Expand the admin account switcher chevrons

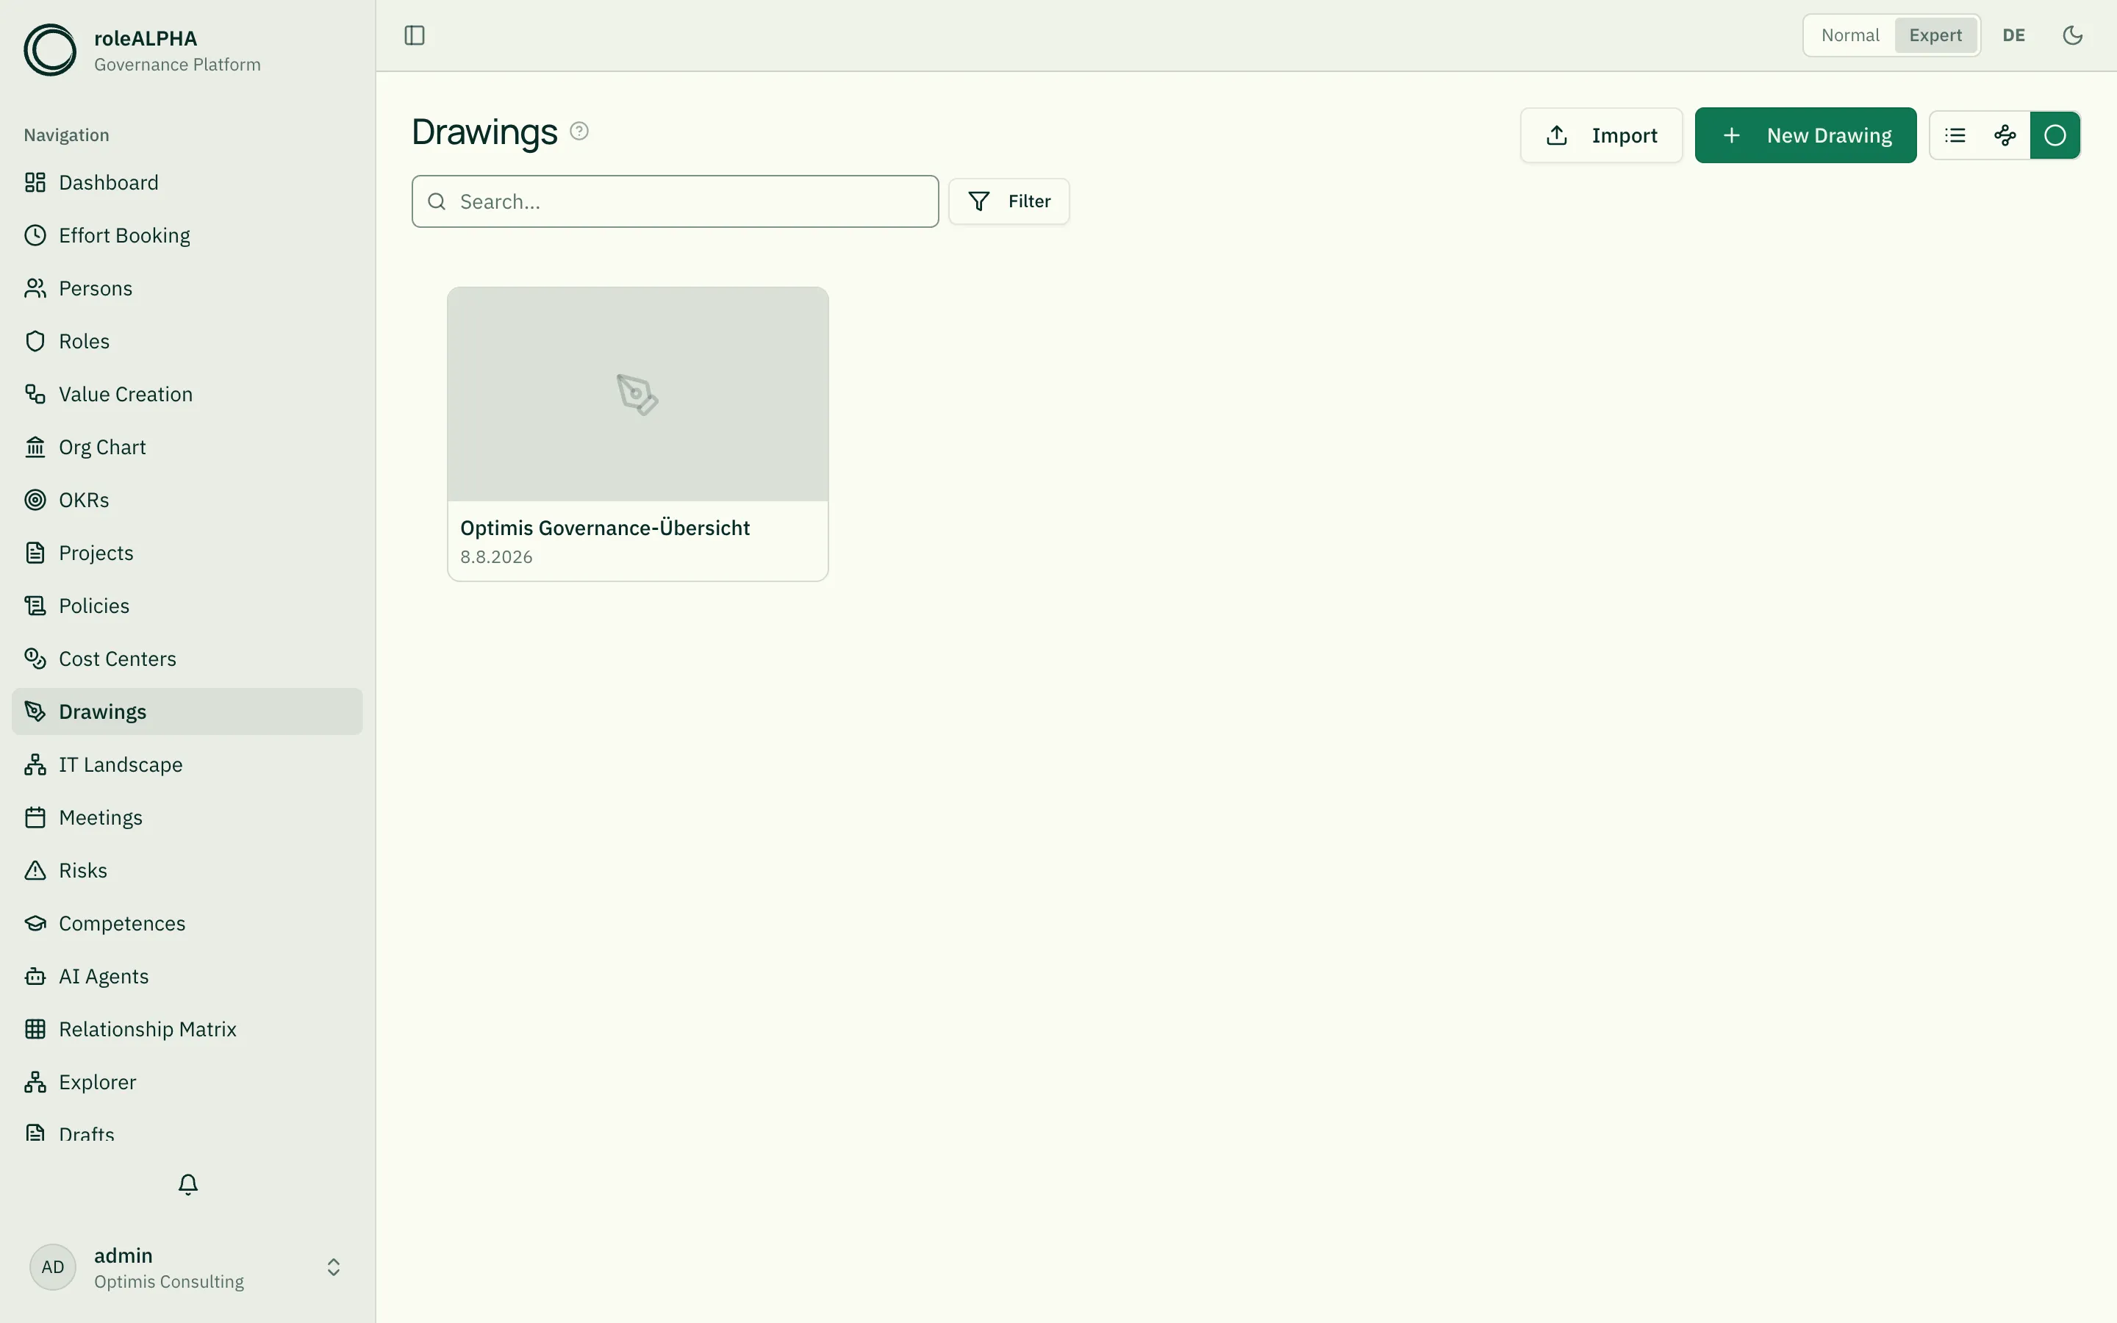[333, 1267]
